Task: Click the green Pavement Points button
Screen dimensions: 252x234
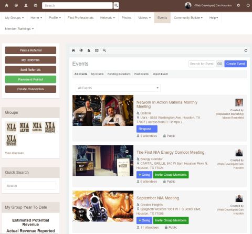Action: (30, 79)
